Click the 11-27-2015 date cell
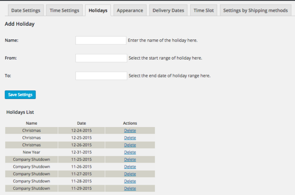The image size is (295, 195). [x=81, y=174]
